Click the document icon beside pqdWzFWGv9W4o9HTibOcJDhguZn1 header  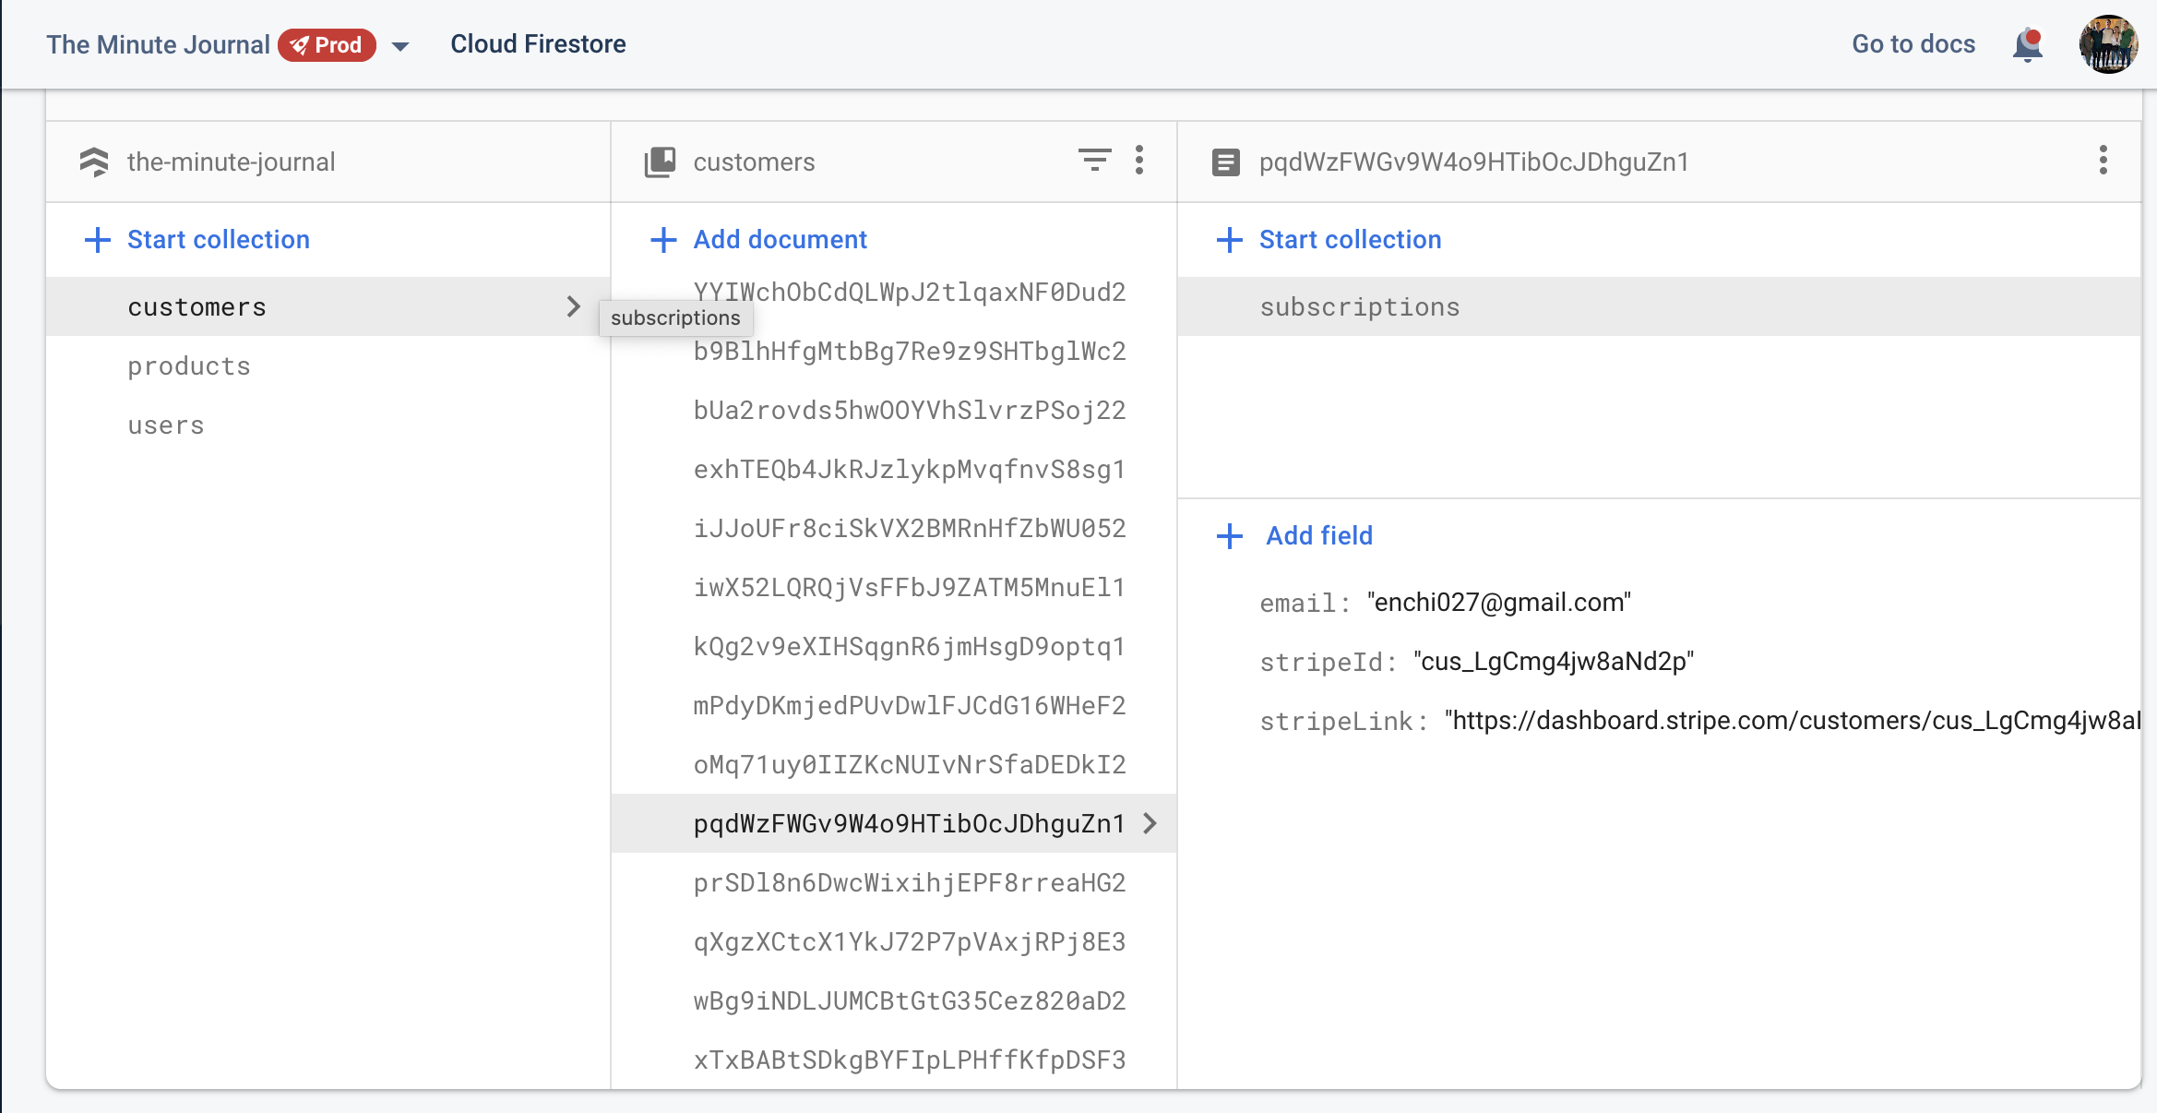coord(1225,162)
